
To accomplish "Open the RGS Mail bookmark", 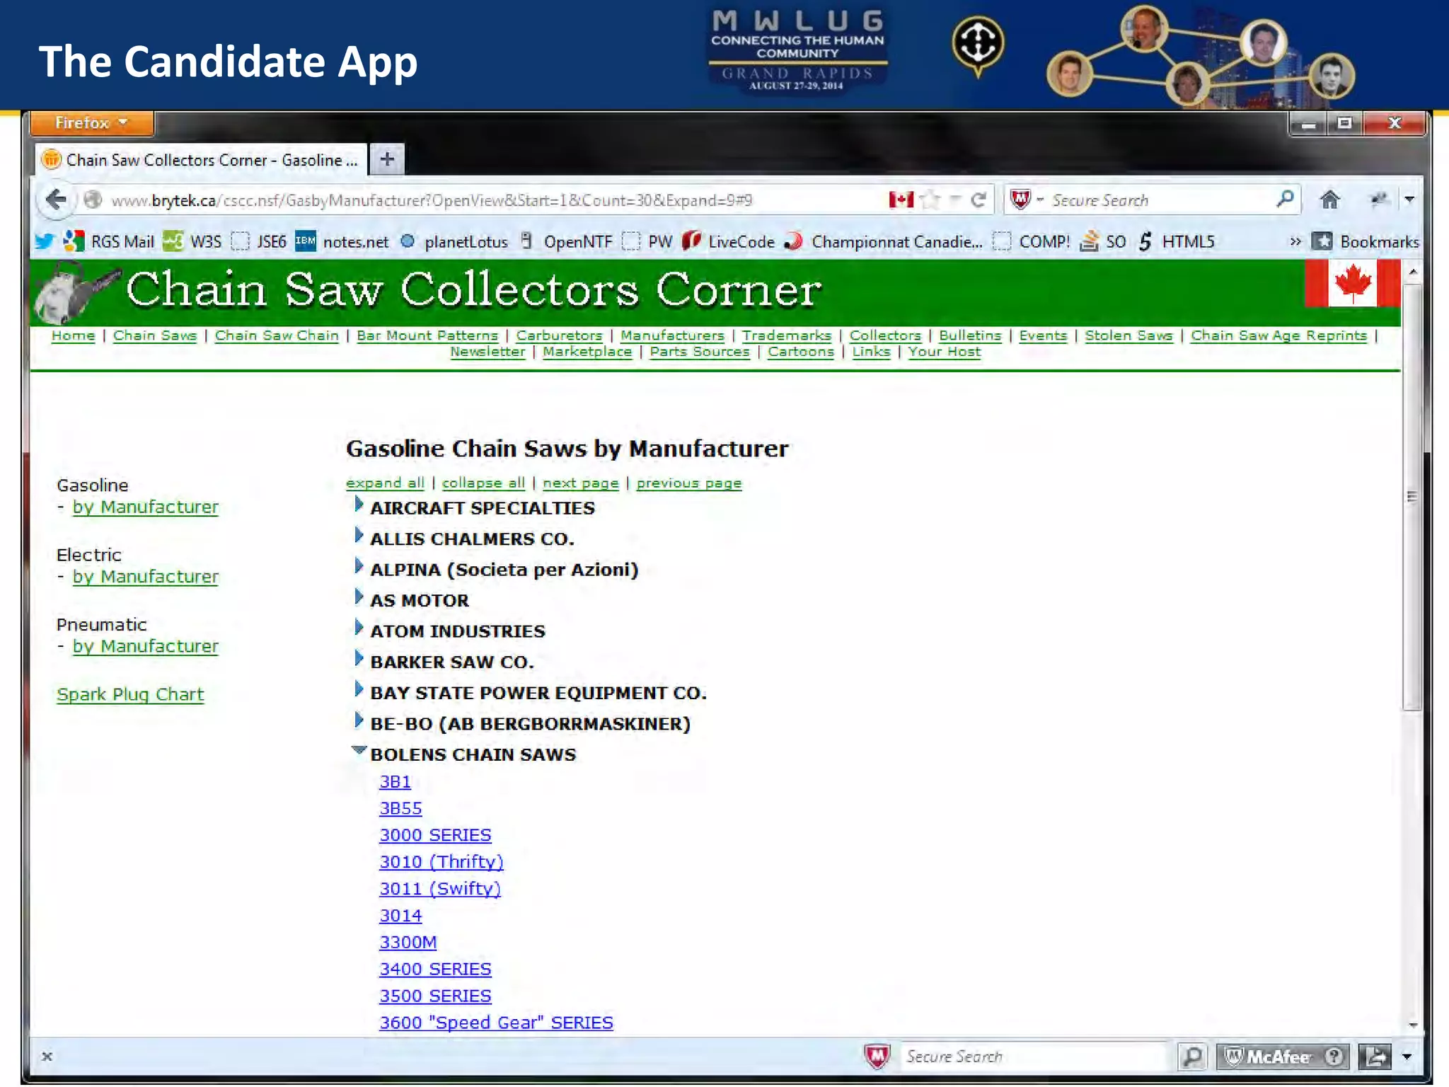I will [x=109, y=241].
